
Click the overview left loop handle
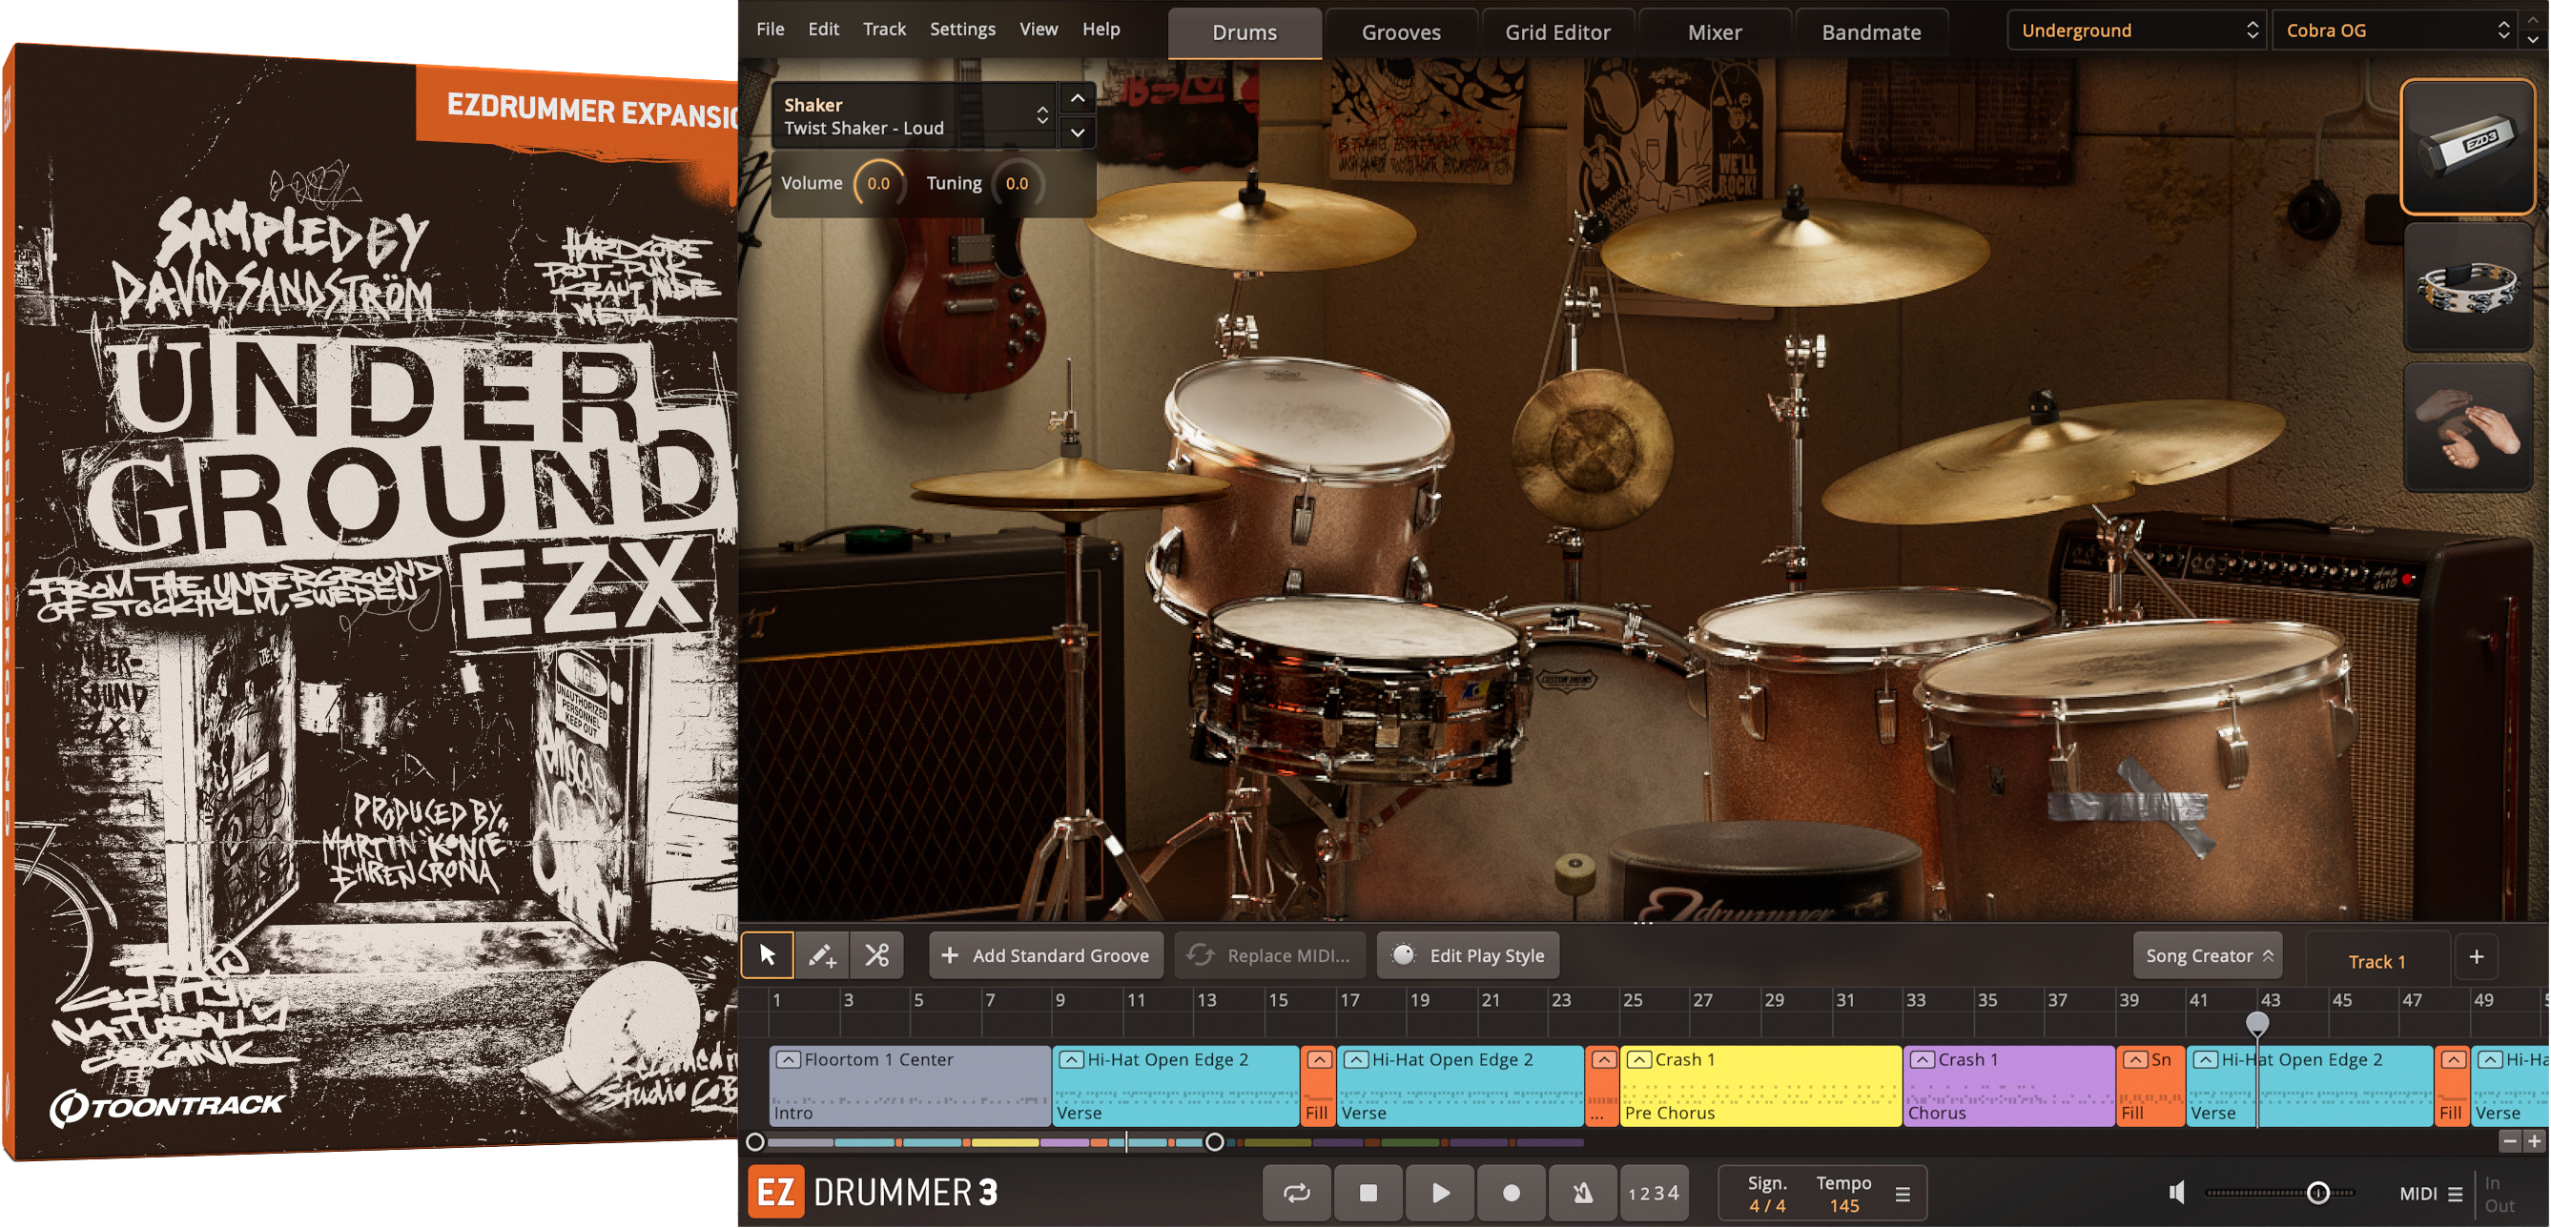point(754,1143)
